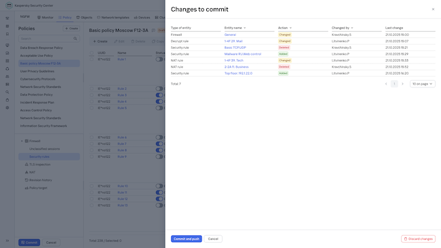Screen dimensions: 441x248
Task: Go to previous page arrow
Action: click(386, 84)
